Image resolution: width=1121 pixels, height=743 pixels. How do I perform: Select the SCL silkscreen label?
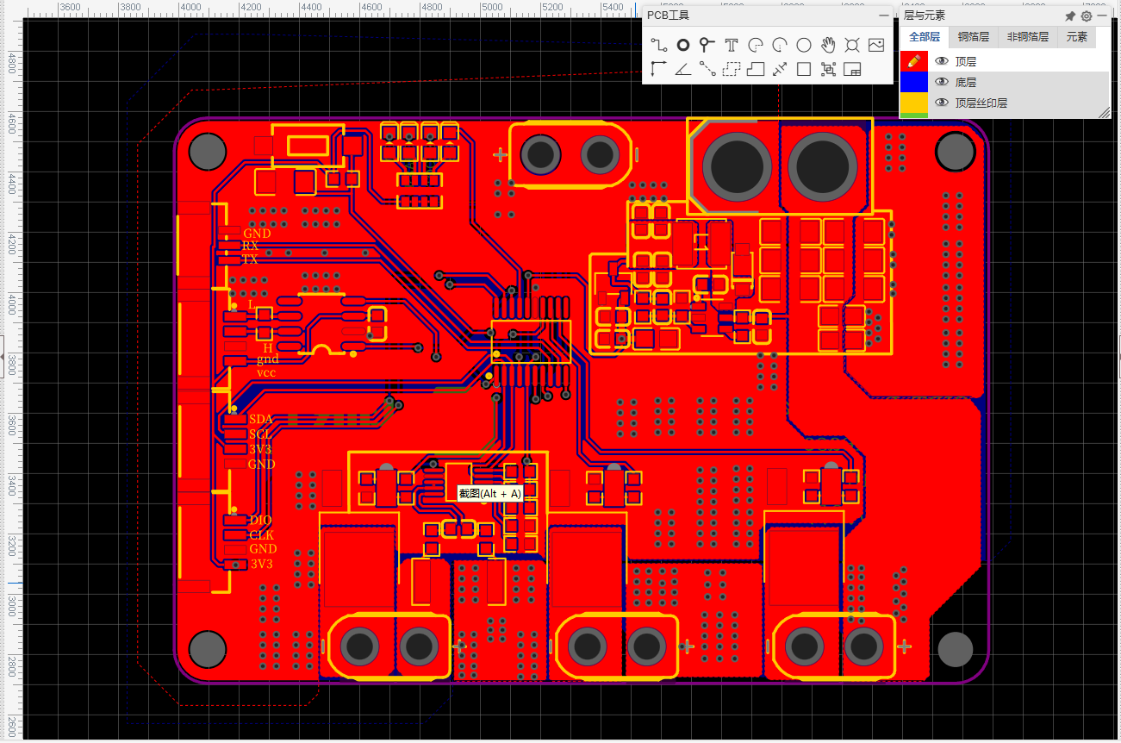[260, 434]
